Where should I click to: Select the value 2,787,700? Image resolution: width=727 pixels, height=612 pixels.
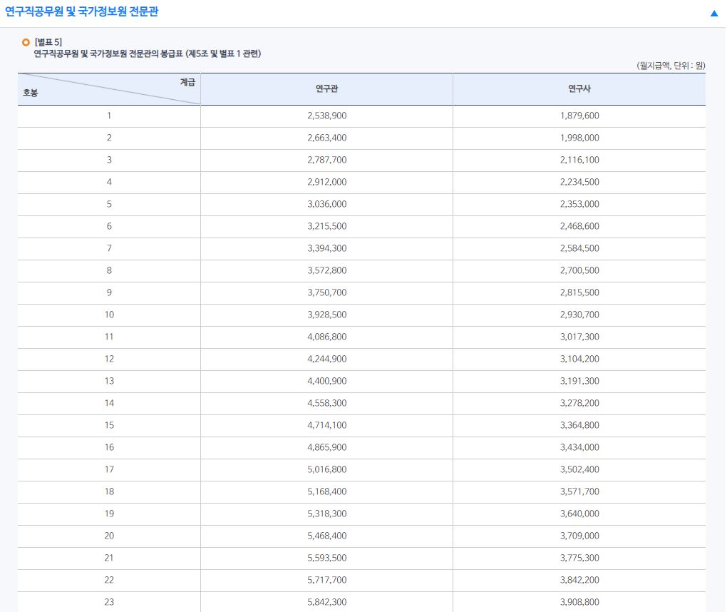(327, 160)
